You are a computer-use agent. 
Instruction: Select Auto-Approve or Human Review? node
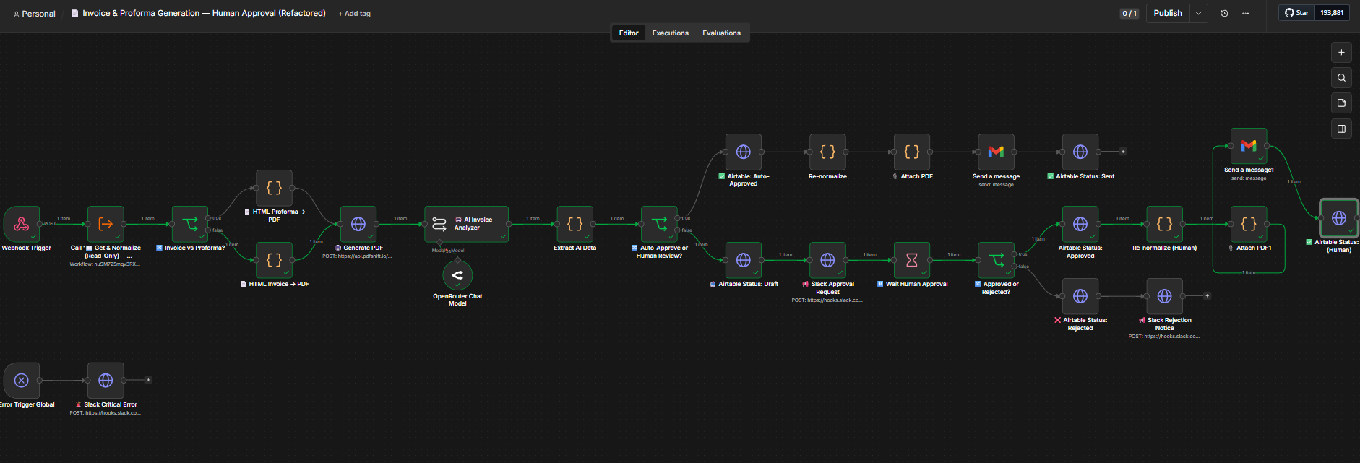[x=659, y=224]
